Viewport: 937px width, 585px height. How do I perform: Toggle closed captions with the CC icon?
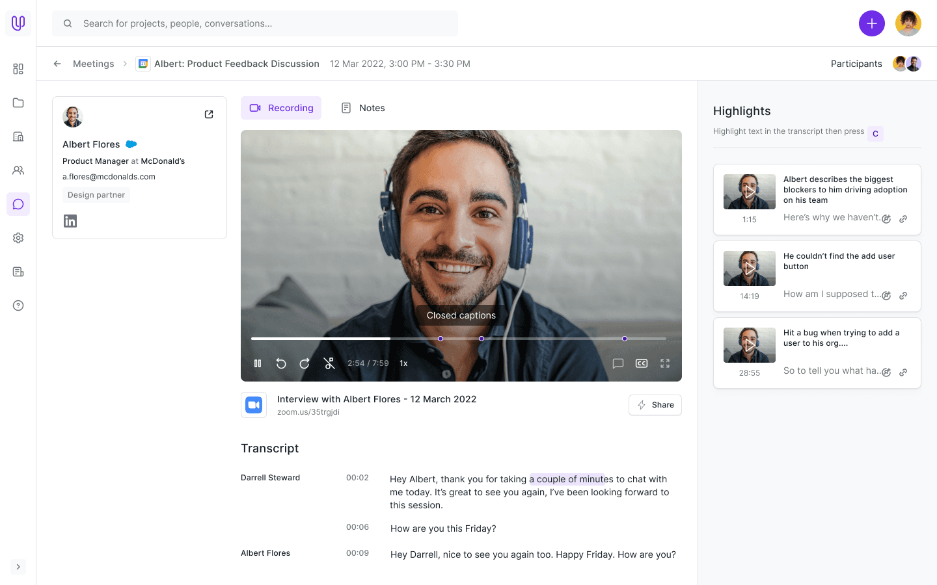642,363
